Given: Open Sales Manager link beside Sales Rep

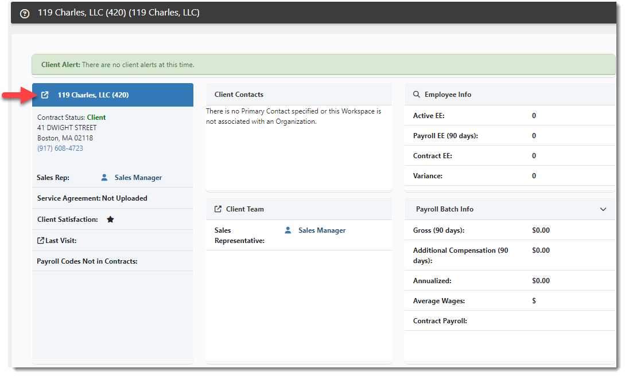Looking at the screenshot, I should (x=138, y=178).
